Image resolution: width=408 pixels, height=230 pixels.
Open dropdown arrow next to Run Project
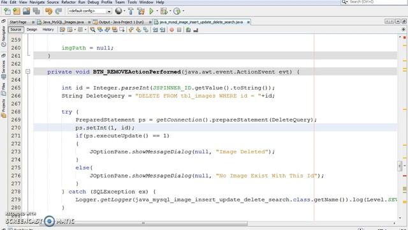click(x=157, y=11)
